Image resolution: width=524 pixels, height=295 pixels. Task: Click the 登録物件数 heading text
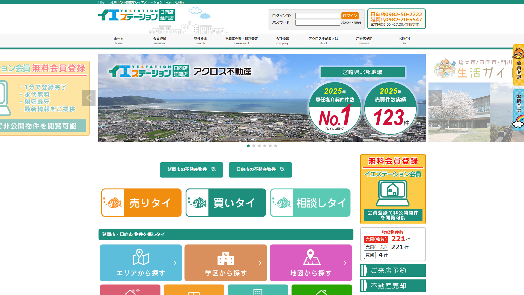point(392,232)
